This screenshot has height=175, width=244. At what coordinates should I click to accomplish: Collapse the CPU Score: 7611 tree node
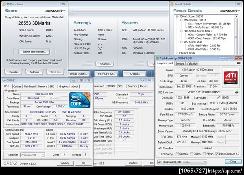[181, 42]
